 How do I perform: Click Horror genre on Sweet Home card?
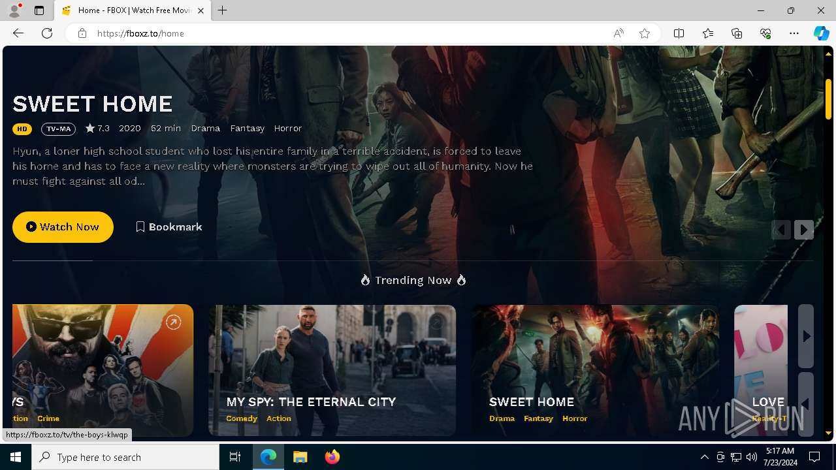(575, 418)
